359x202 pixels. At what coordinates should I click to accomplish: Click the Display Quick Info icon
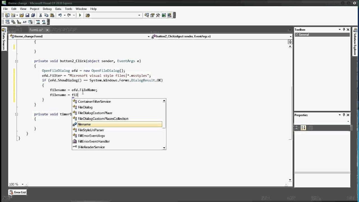point(19,22)
